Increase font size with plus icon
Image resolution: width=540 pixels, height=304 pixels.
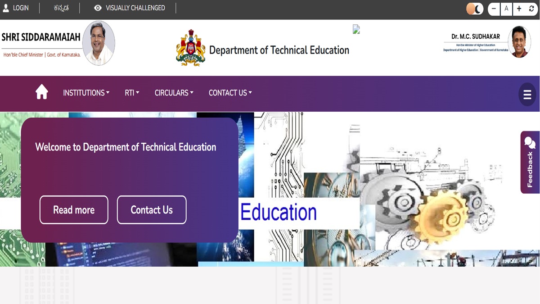click(519, 9)
